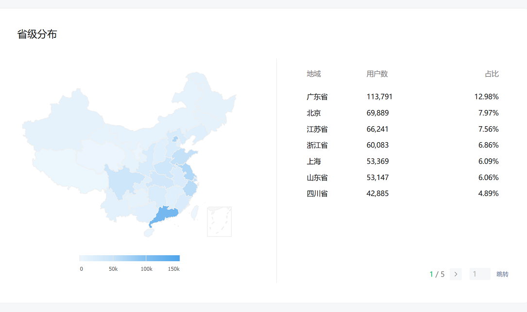The height and width of the screenshot is (312, 527).
Task: Go to the next page of provinces
Action: [x=456, y=274]
